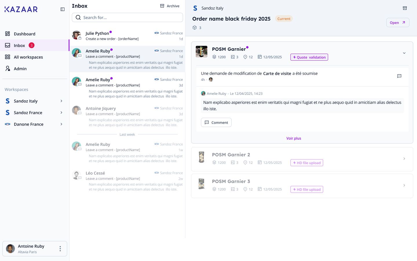Click the POSM Garnier images icon

[x=233, y=57]
